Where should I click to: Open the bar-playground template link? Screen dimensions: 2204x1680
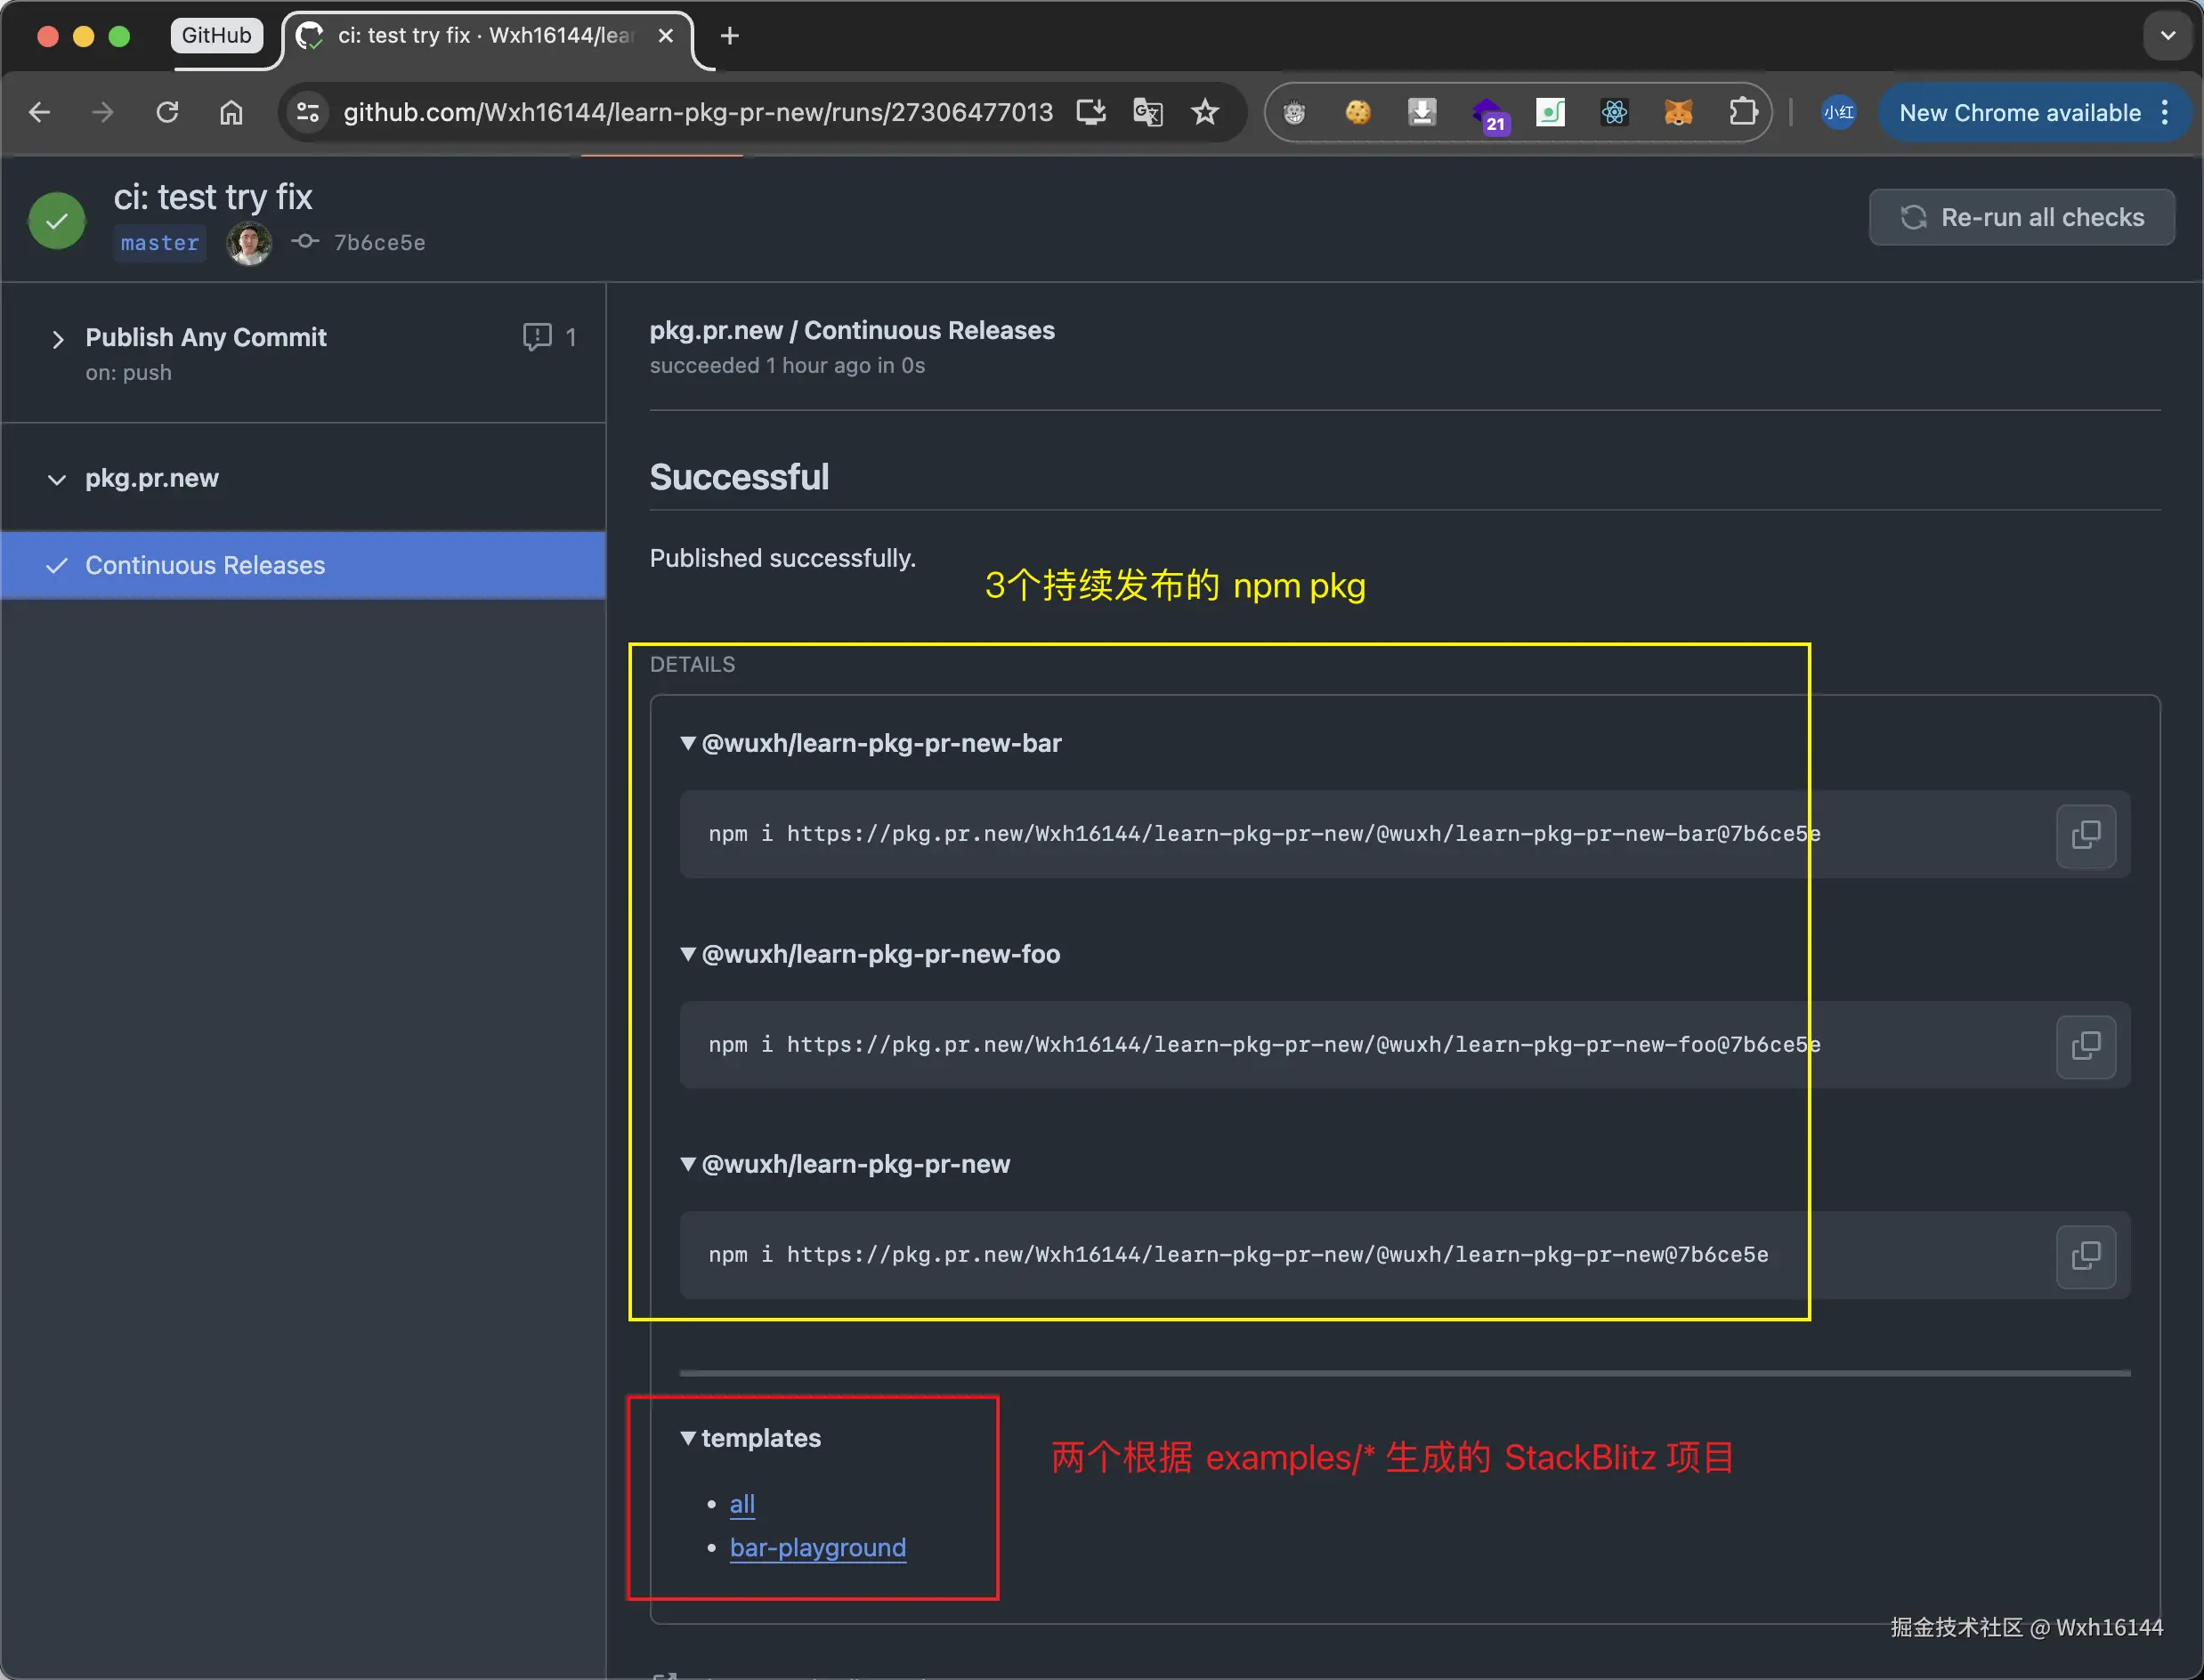[x=817, y=1548]
